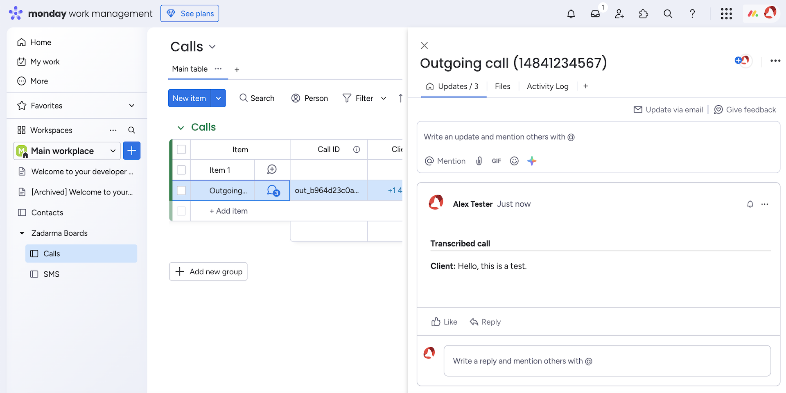Expand the Favorites section

(132, 106)
